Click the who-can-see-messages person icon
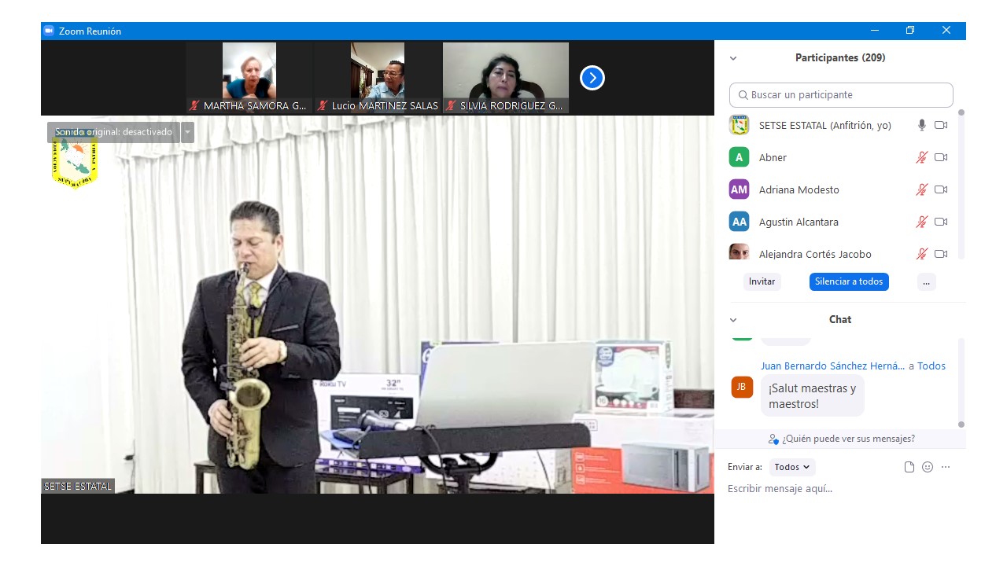 (773, 439)
